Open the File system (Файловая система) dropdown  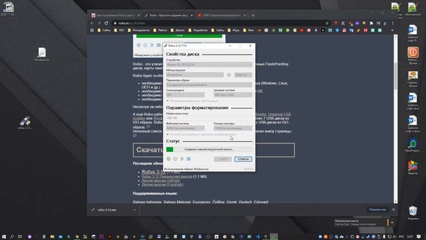point(185,128)
